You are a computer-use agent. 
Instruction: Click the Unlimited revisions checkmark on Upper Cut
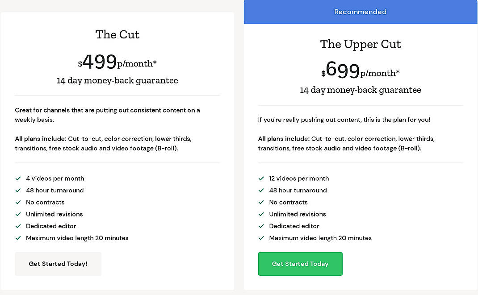click(261, 214)
